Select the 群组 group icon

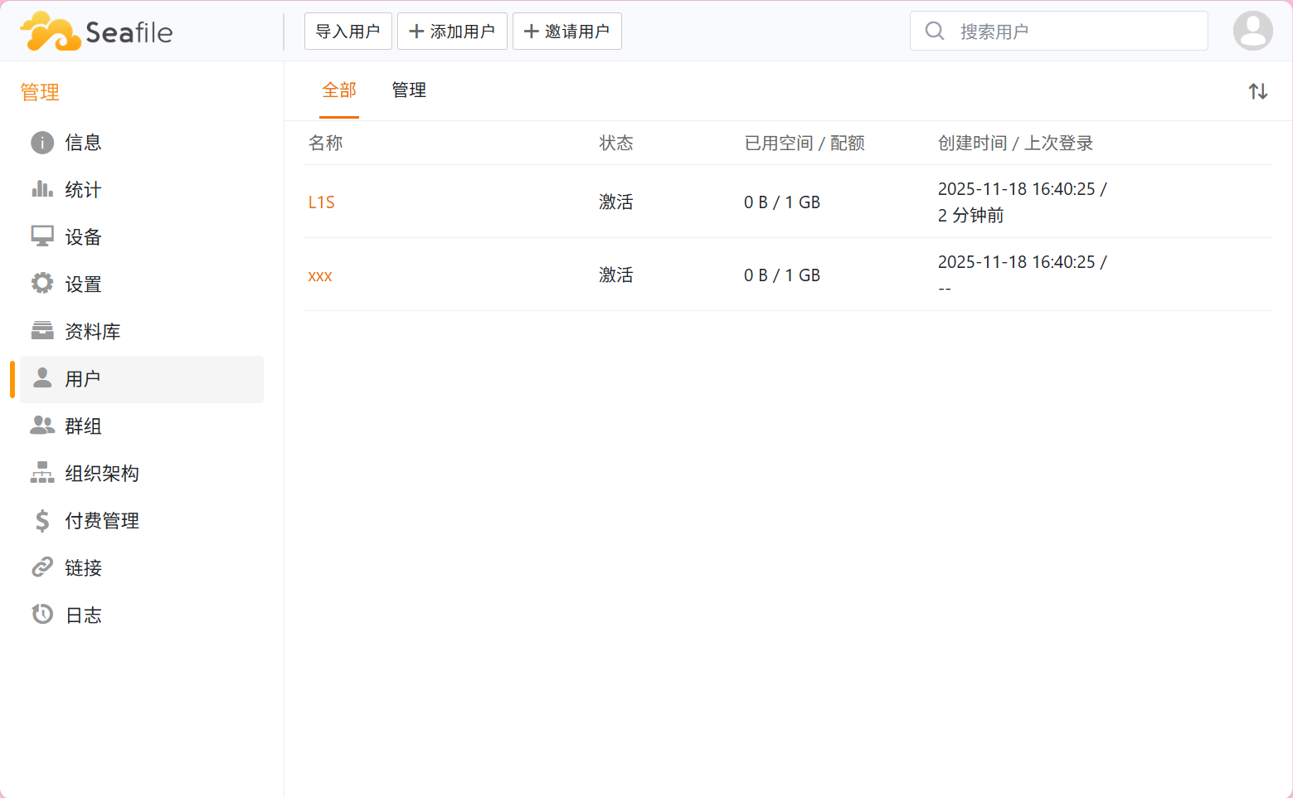(42, 426)
